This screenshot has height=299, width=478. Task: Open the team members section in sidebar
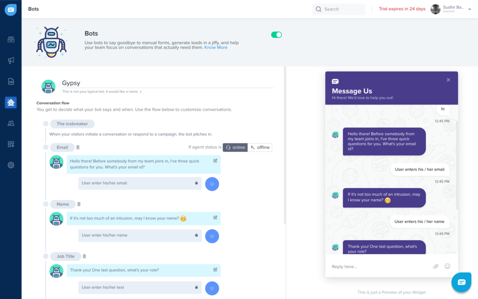10,123
